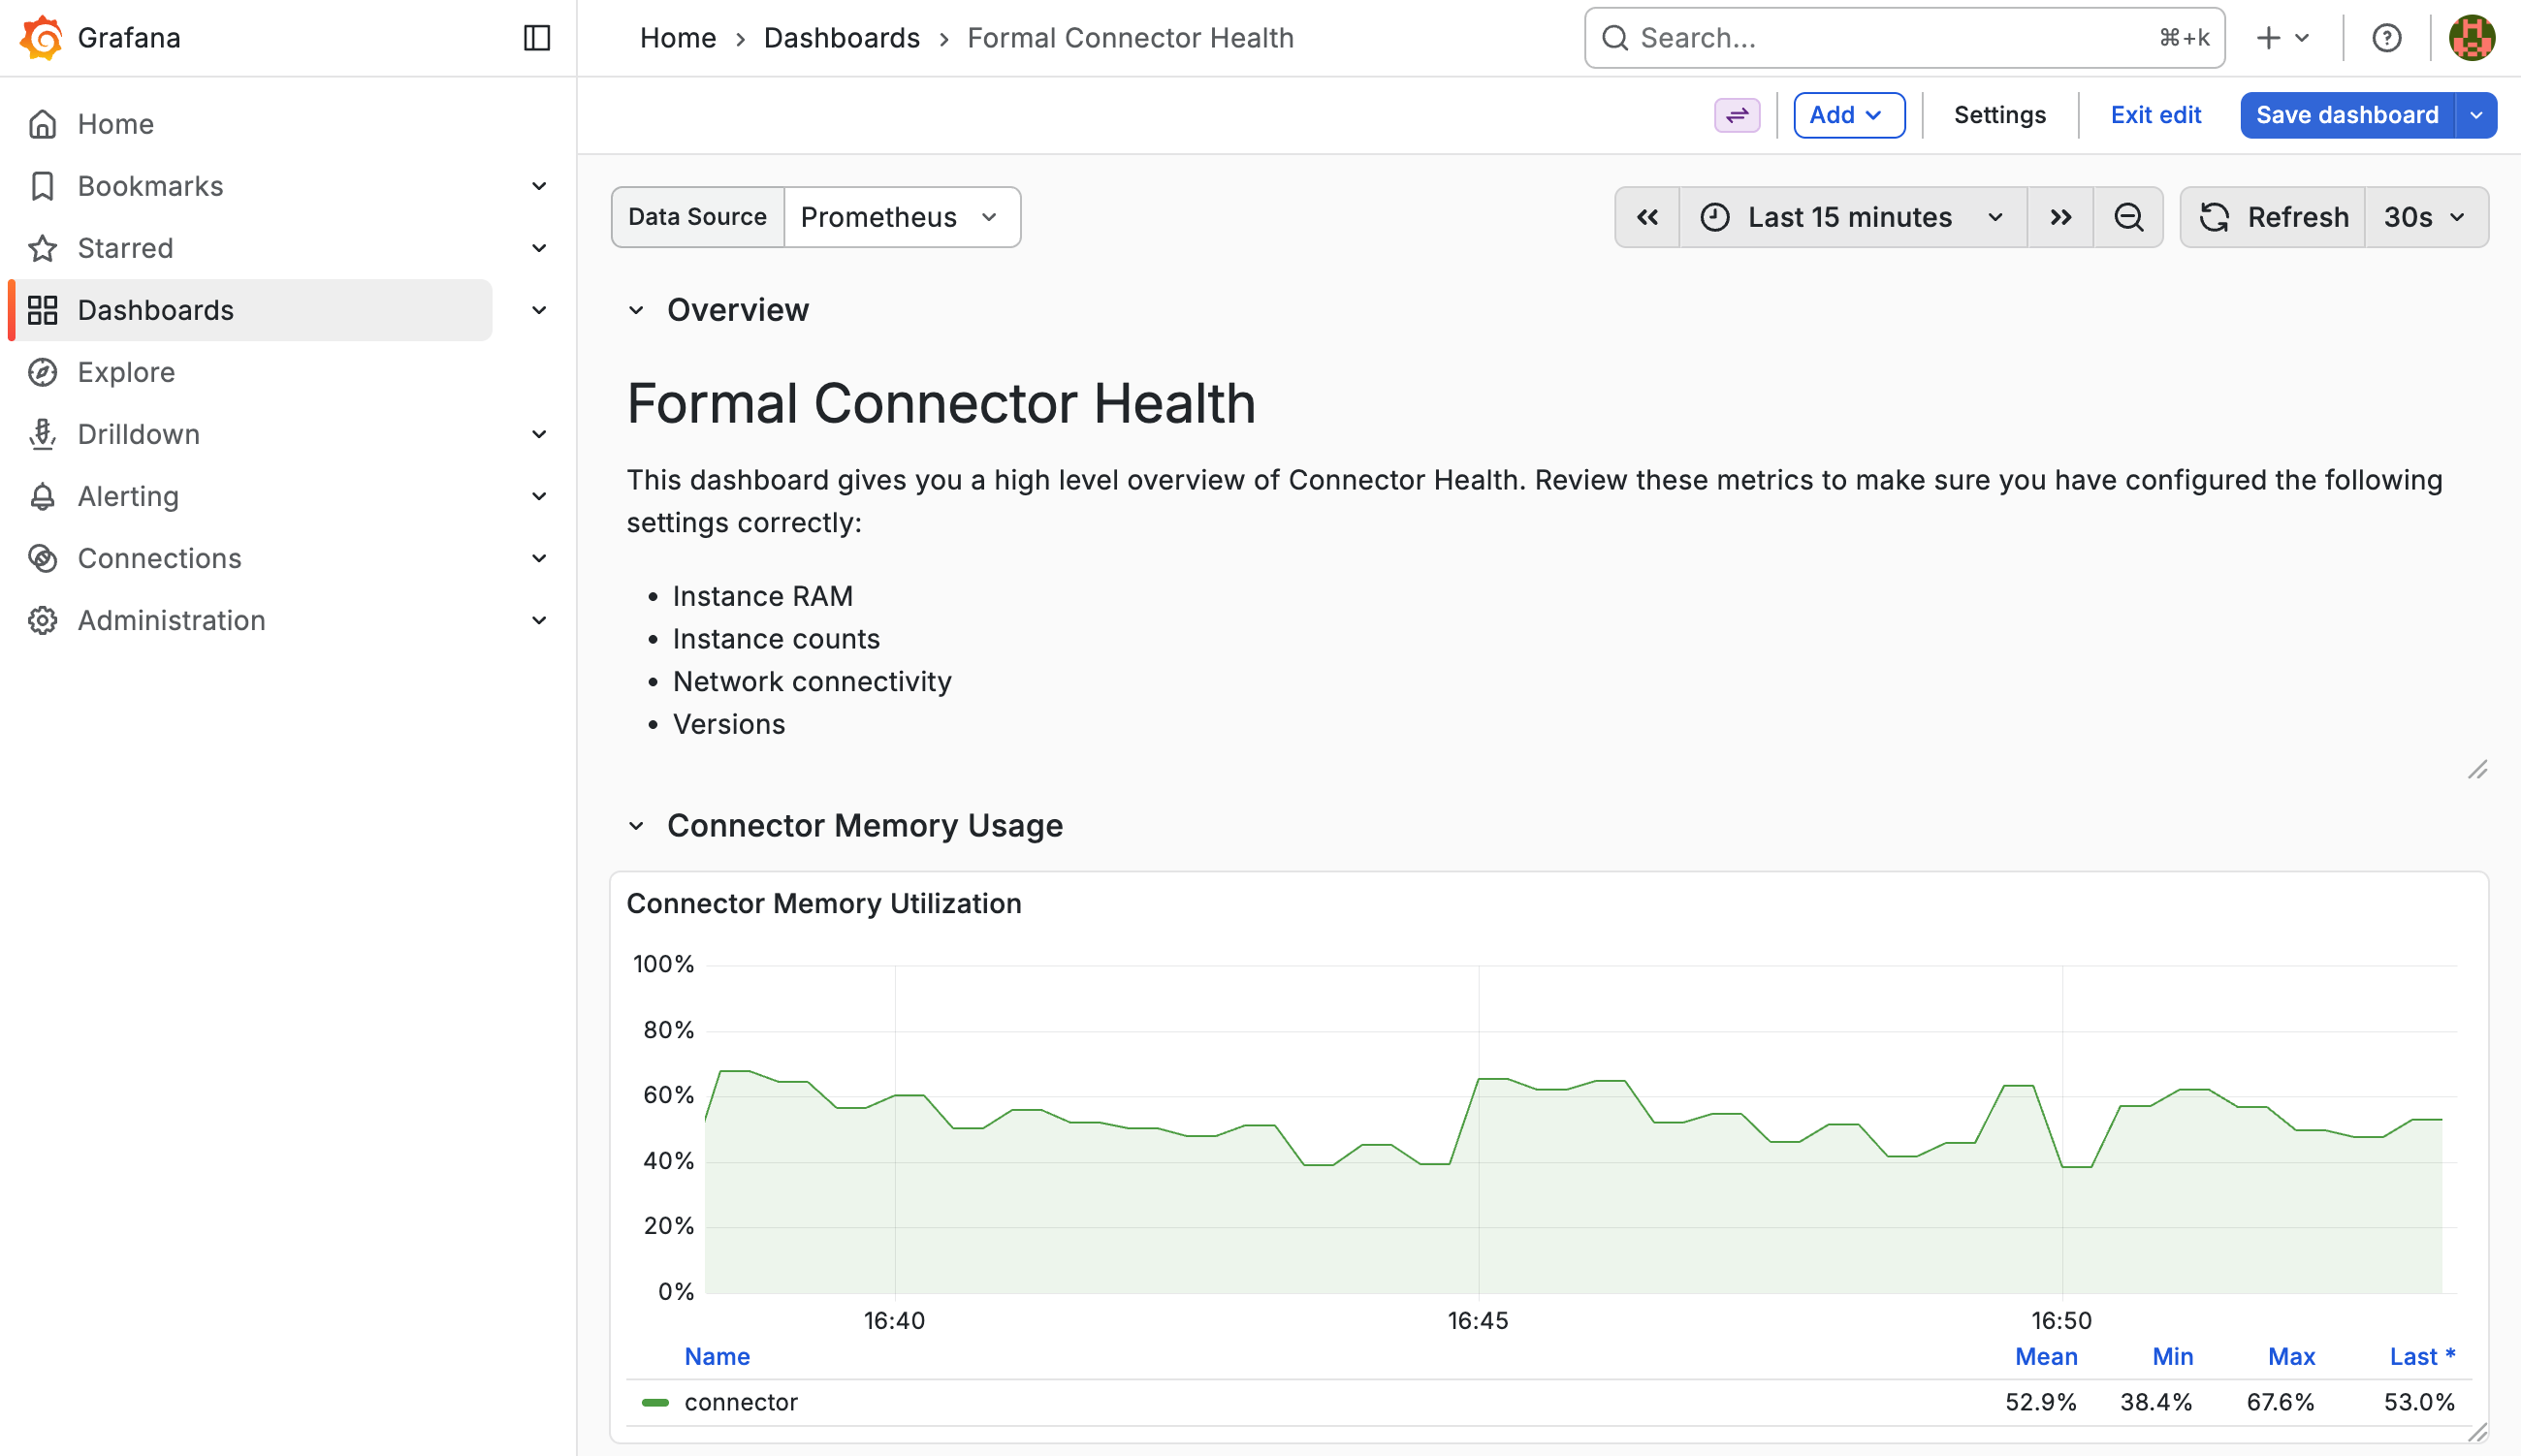Click the zoom out time range icon
2521x1456 pixels.
click(2128, 217)
